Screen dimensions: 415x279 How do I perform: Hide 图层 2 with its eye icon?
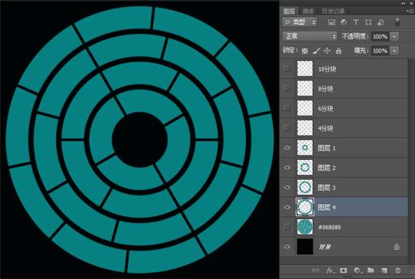287,168
